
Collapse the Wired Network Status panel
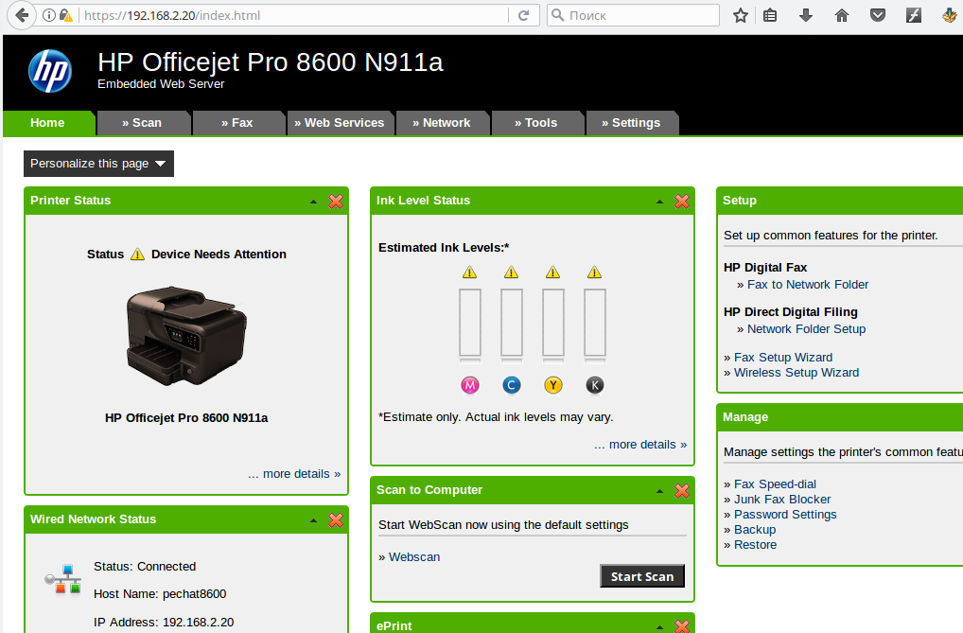pyautogui.click(x=314, y=520)
